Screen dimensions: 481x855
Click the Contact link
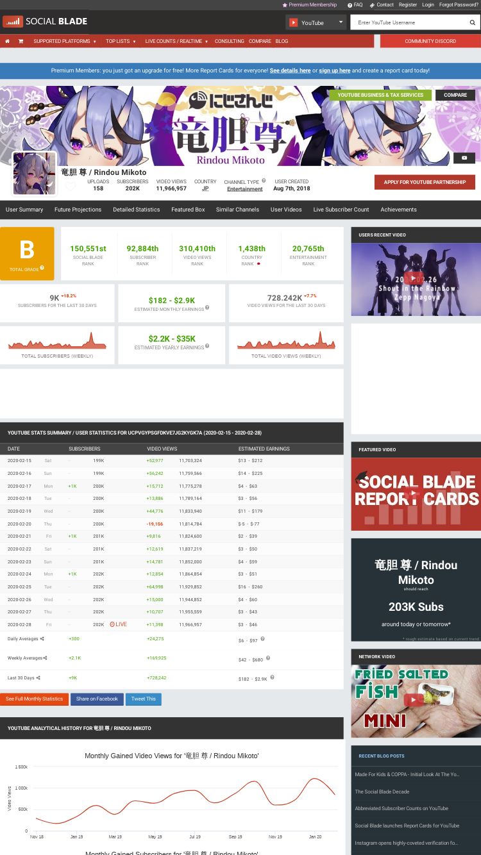pyautogui.click(x=382, y=4)
